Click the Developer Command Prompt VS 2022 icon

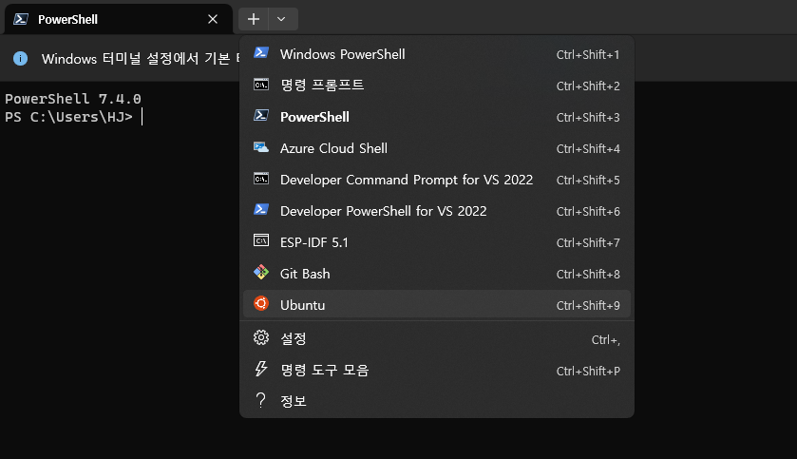tap(261, 179)
